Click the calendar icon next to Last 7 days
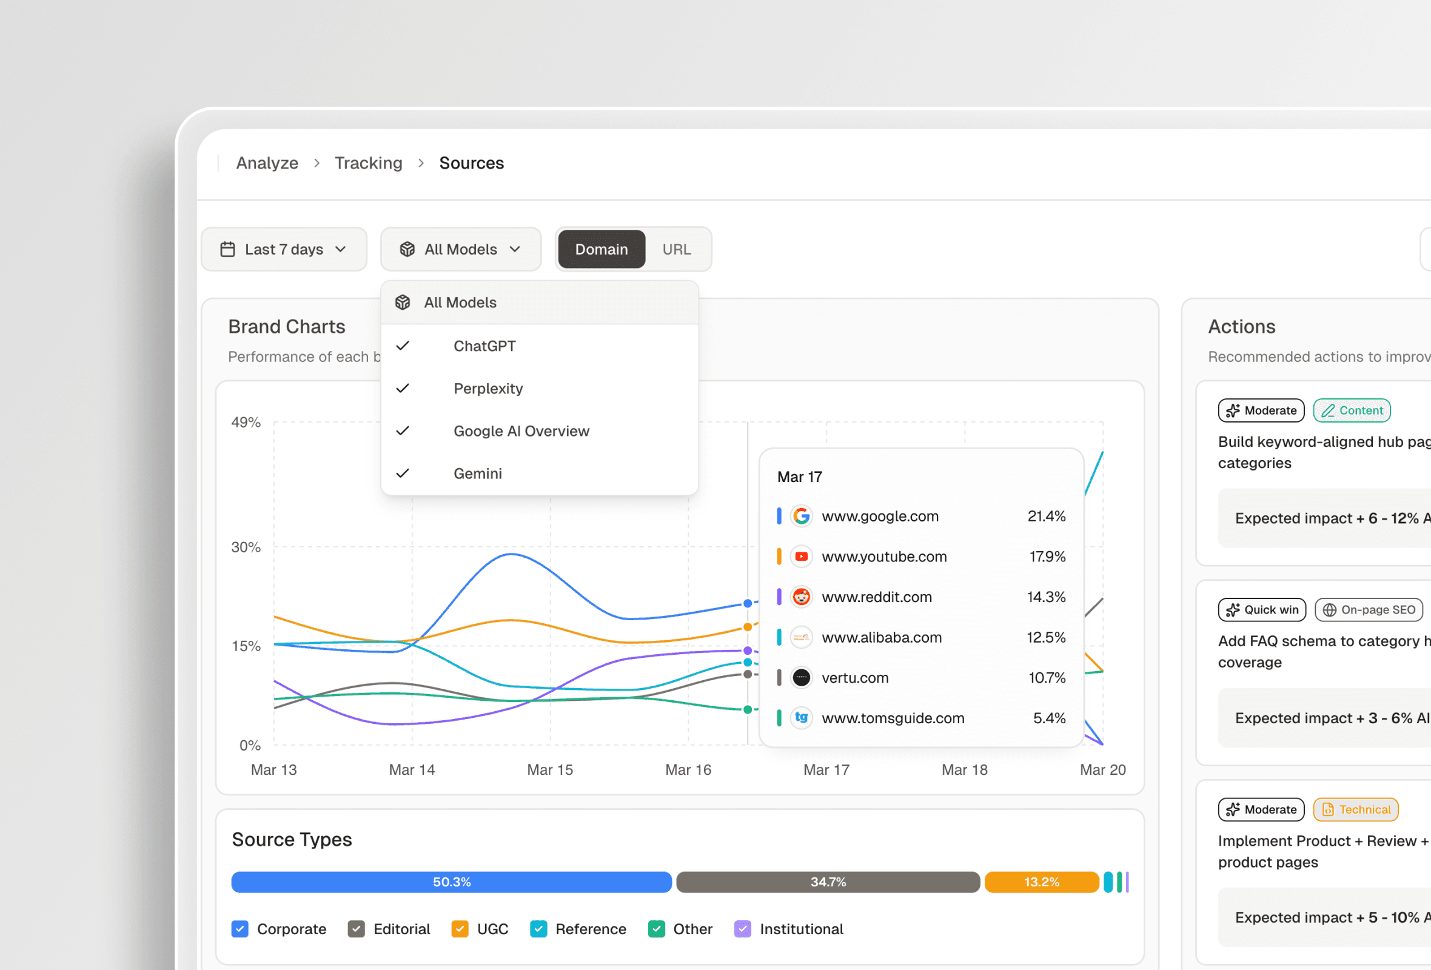 228,249
